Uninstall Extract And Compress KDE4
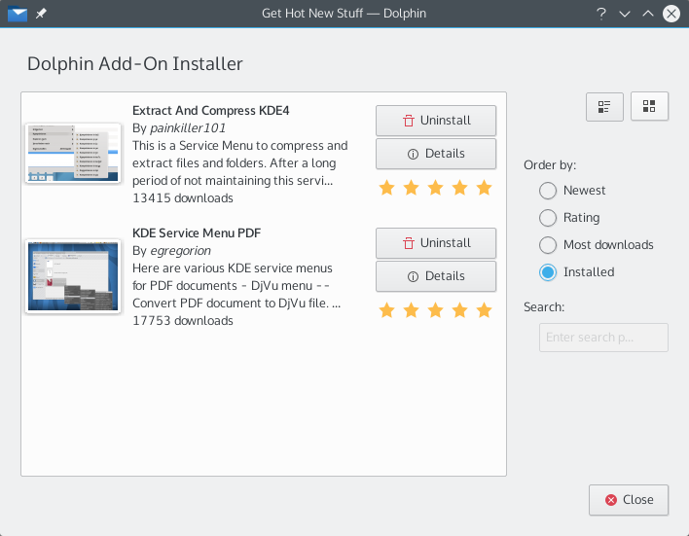This screenshot has height=536, width=689. click(435, 121)
